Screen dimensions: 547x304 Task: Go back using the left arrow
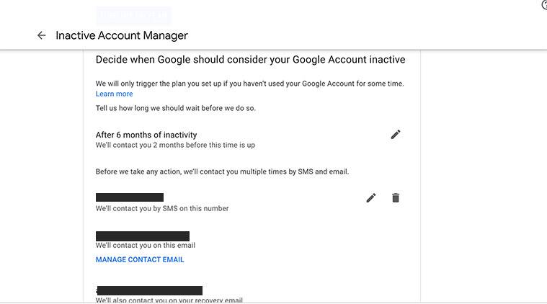(x=41, y=35)
